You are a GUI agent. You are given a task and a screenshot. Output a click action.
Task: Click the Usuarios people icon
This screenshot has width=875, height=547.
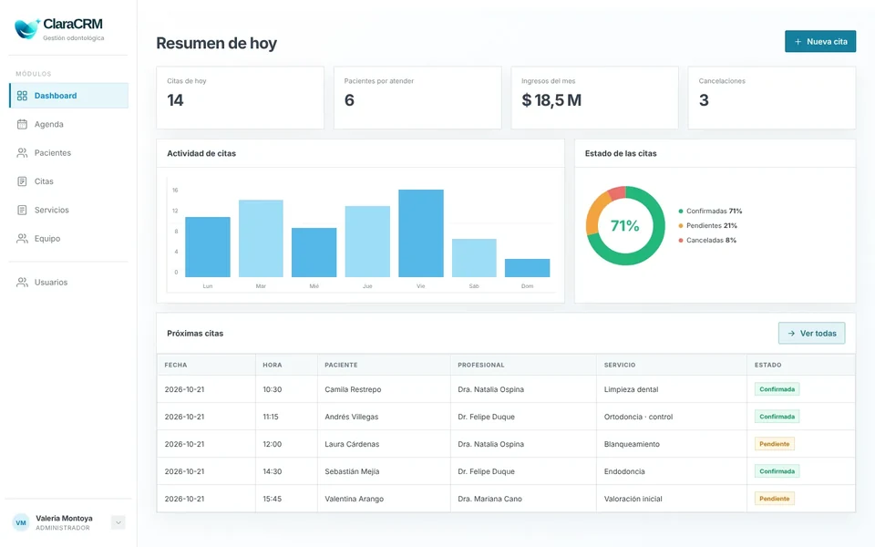coord(22,282)
